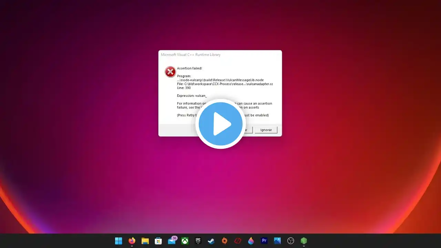Screen dimensions: 441x248
Task: Click the "Expression: vulcan_" text
Action: pyautogui.click(x=192, y=96)
